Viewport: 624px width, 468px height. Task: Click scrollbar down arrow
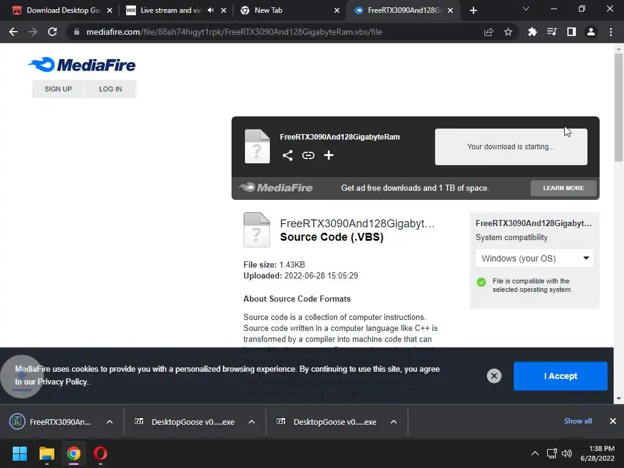pyautogui.click(x=619, y=399)
